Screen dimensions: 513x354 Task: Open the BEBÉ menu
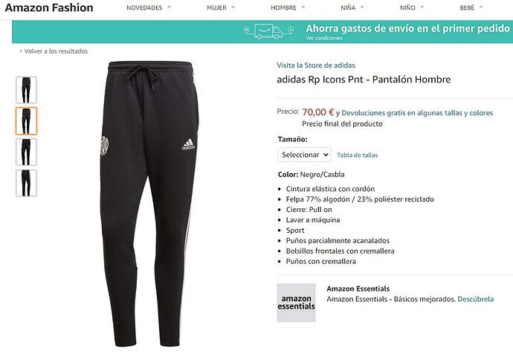tap(471, 7)
